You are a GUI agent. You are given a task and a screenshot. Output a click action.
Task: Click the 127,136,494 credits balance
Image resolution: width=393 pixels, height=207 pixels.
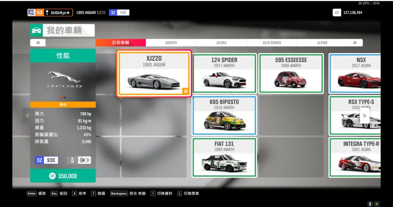[x=353, y=12]
